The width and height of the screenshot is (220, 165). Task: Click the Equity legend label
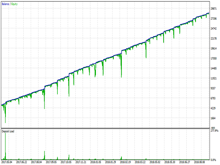pos(14,4)
